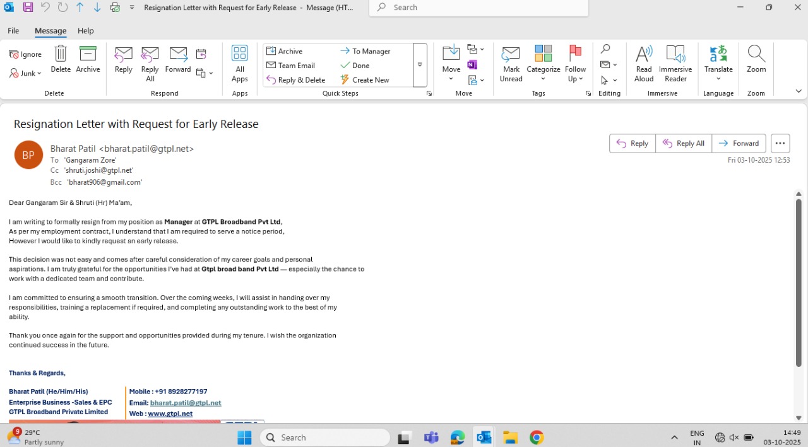The width and height of the screenshot is (808, 447).
Task: Open Follow Up flag dropdown
Action: (x=575, y=64)
